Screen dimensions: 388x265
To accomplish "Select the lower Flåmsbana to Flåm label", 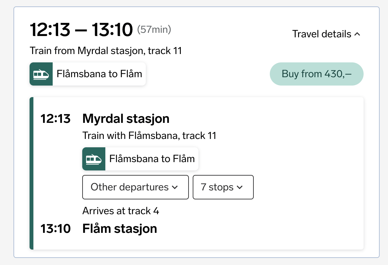I will (x=152, y=159).
